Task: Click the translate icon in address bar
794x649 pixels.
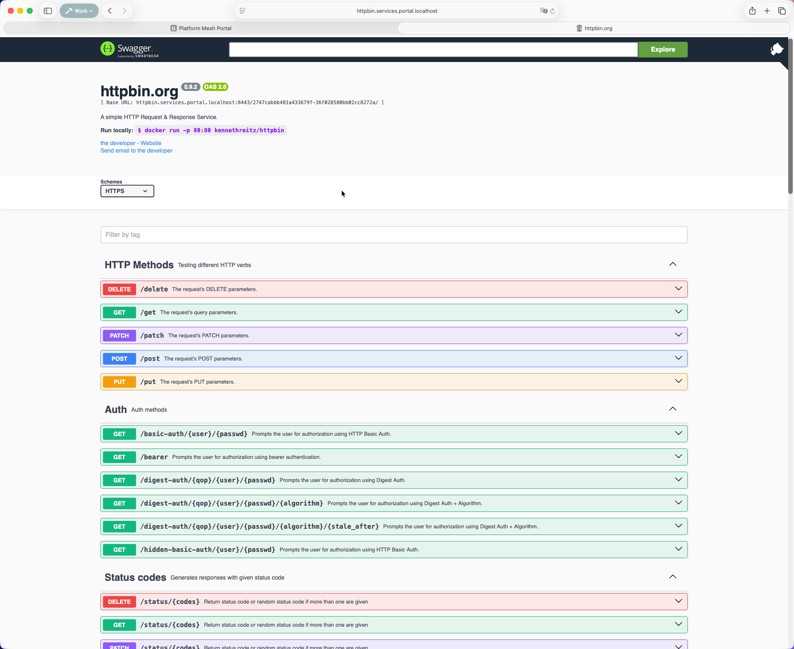Action: tap(543, 11)
